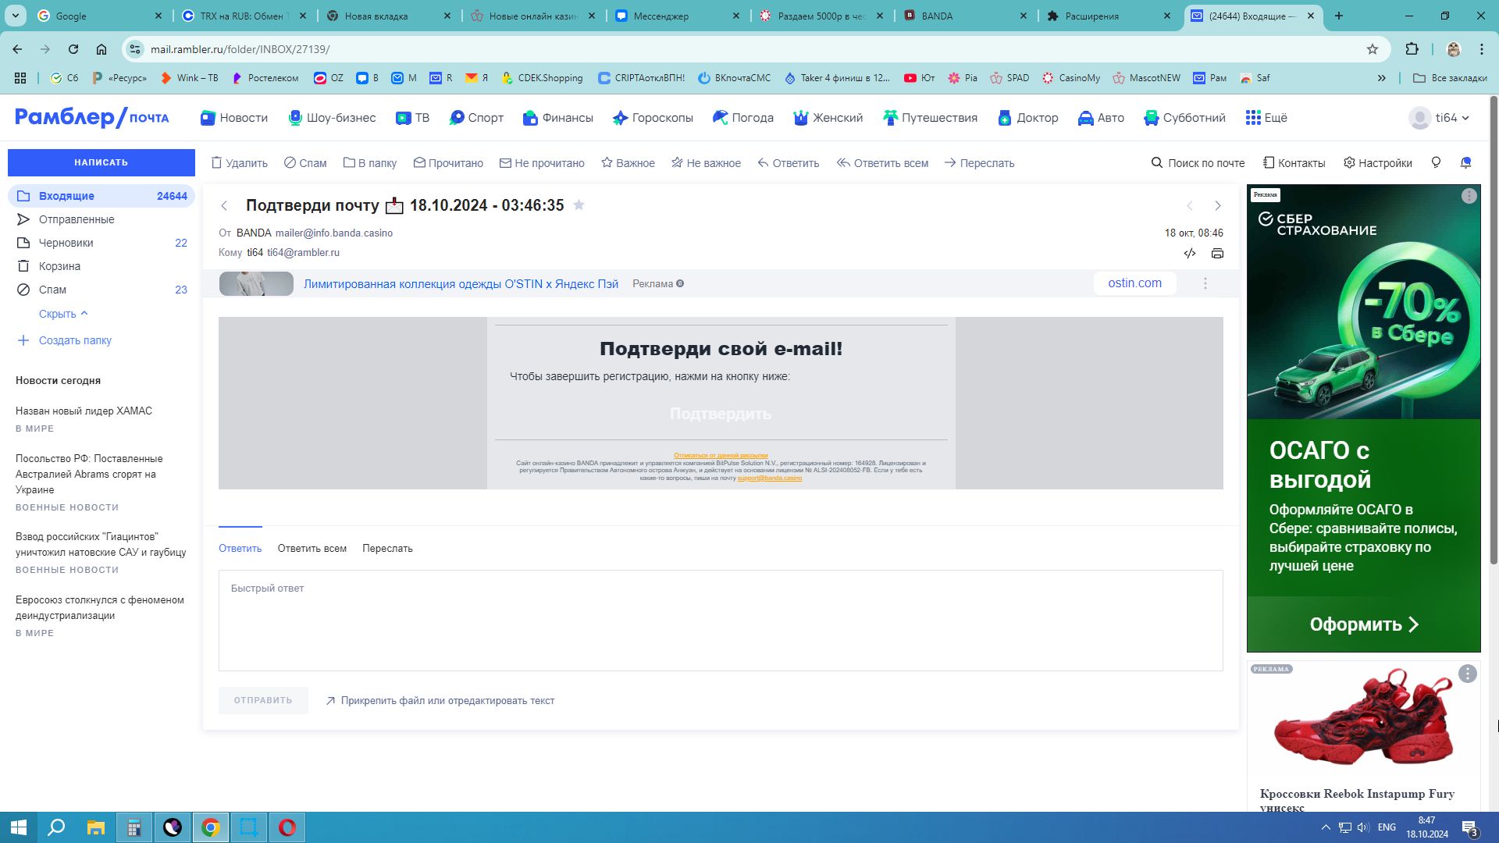This screenshot has width=1499, height=843.
Task: Go to next email arrow
Action: pos(1217,206)
